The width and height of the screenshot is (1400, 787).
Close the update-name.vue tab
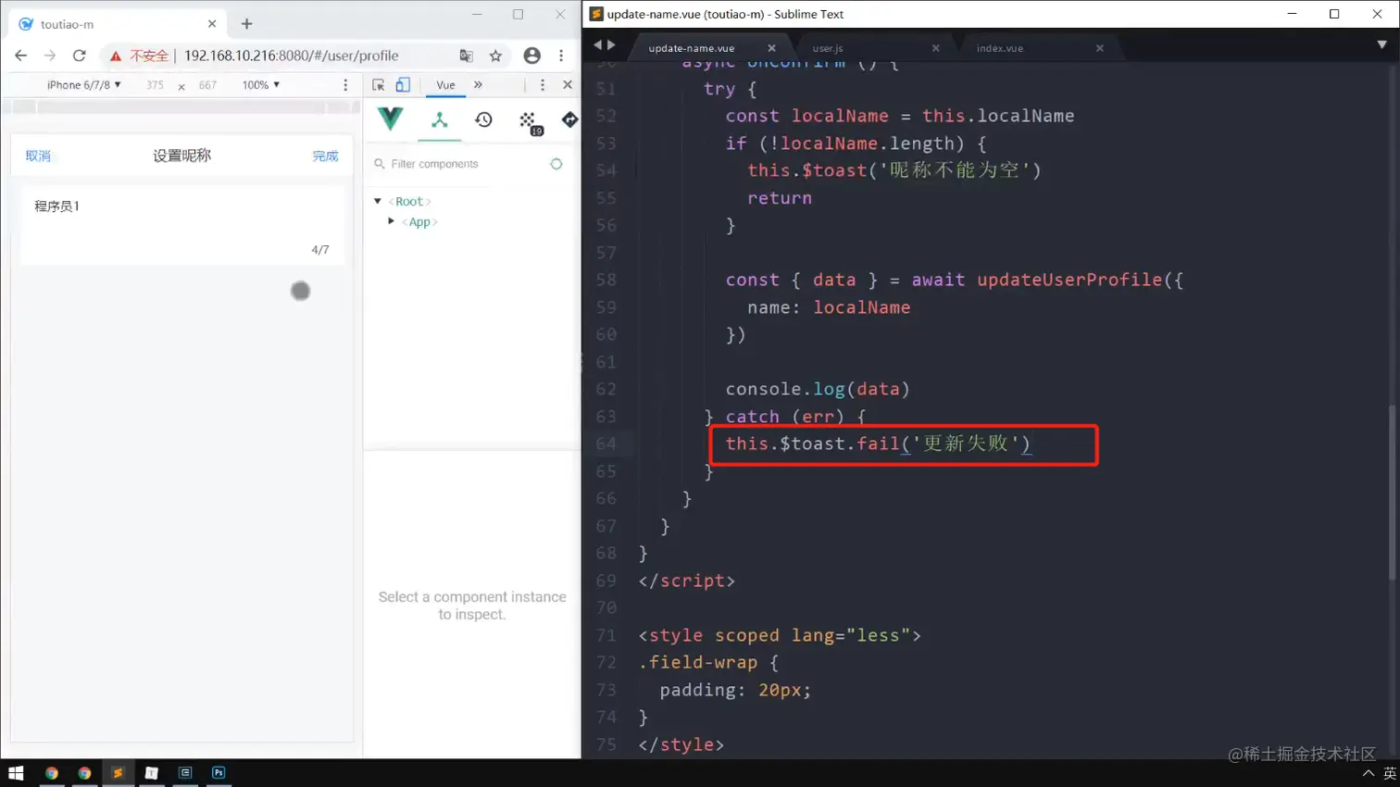coord(771,48)
